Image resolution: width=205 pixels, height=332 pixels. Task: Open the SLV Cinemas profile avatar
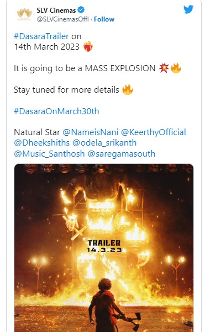[x=24, y=14]
